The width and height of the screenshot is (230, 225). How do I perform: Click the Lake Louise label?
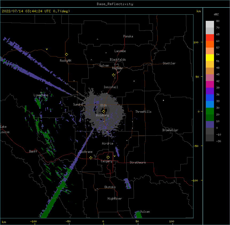point(5,129)
